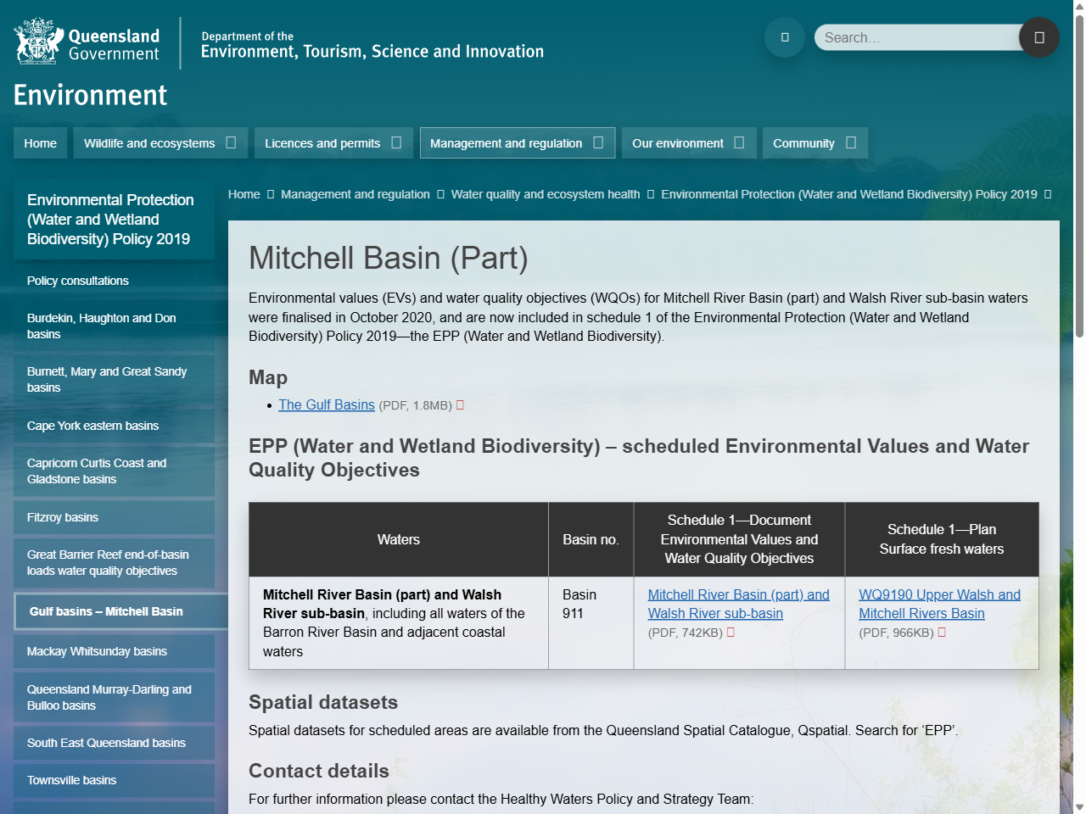The width and height of the screenshot is (1086, 814).
Task: Click the Schedule 1—Plan column header
Action: pos(942,539)
